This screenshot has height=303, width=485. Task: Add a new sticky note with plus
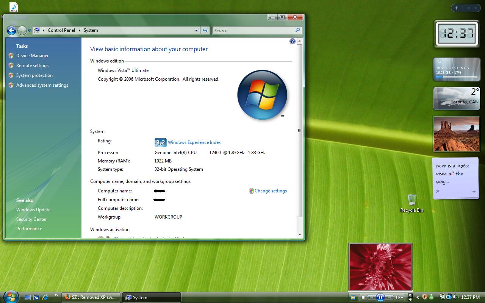pyautogui.click(x=474, y=191)
